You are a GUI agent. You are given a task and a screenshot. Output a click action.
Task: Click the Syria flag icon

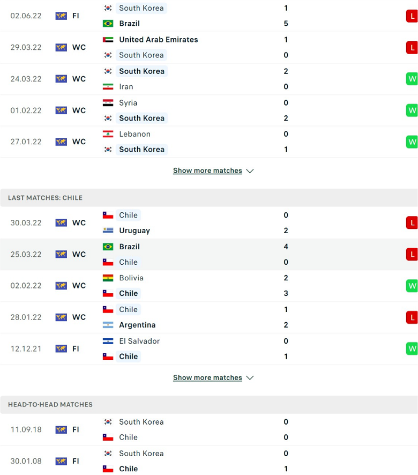tap(108, 103)
